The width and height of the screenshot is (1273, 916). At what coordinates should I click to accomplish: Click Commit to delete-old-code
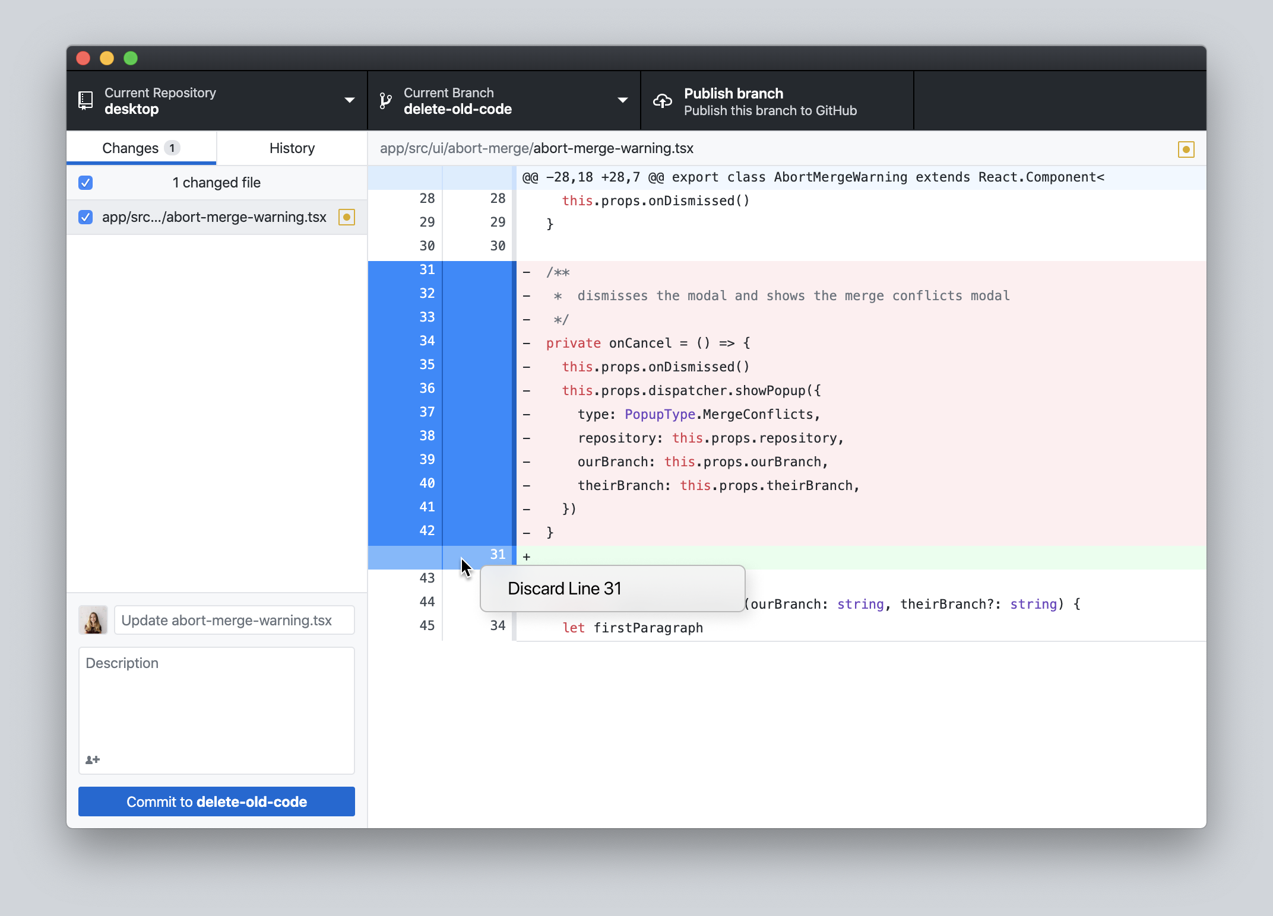216,801
